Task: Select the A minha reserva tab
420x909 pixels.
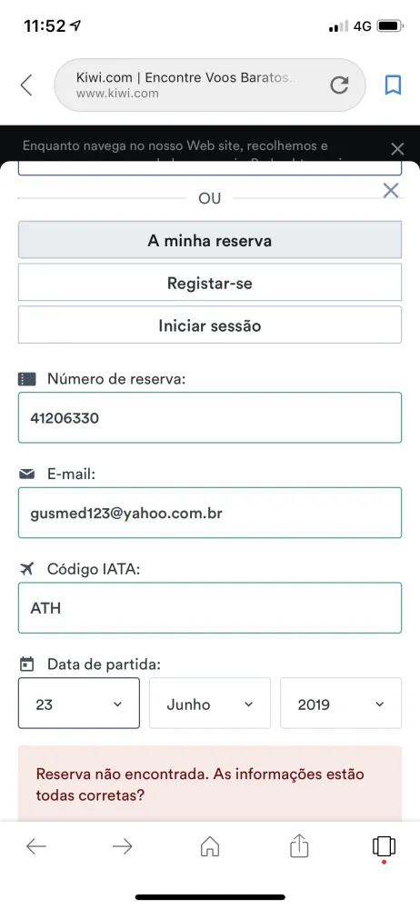Action: click(x=210, y=240)
